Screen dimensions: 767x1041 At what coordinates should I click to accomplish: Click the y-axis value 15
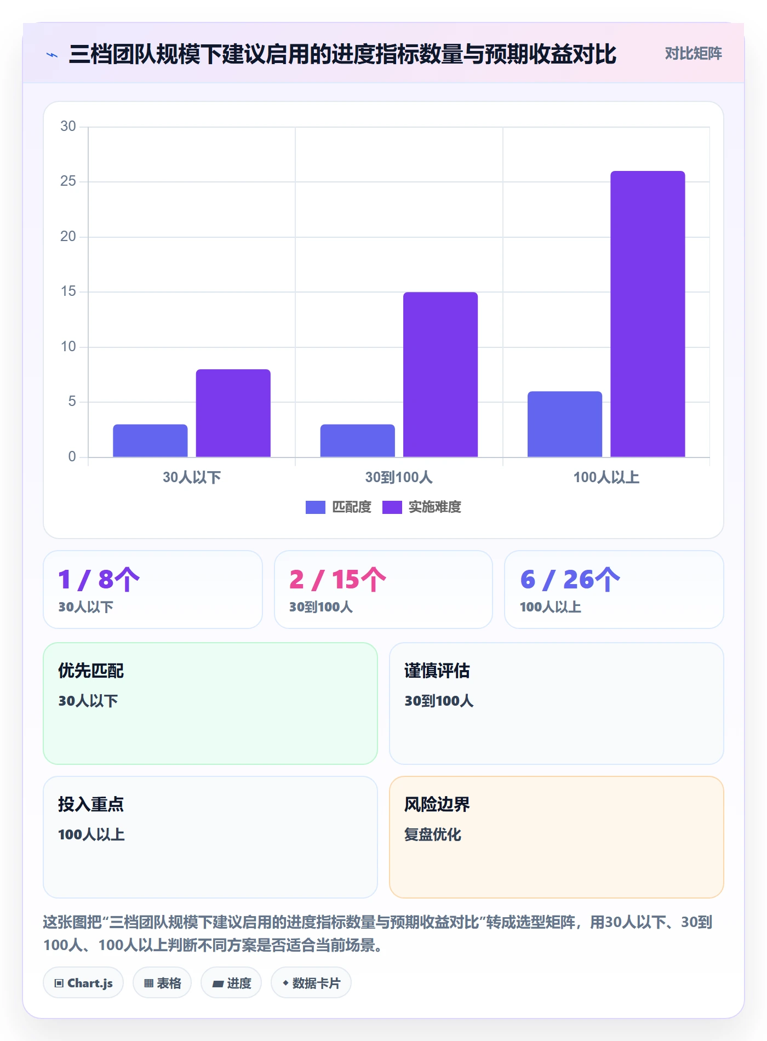pos(68,291)
